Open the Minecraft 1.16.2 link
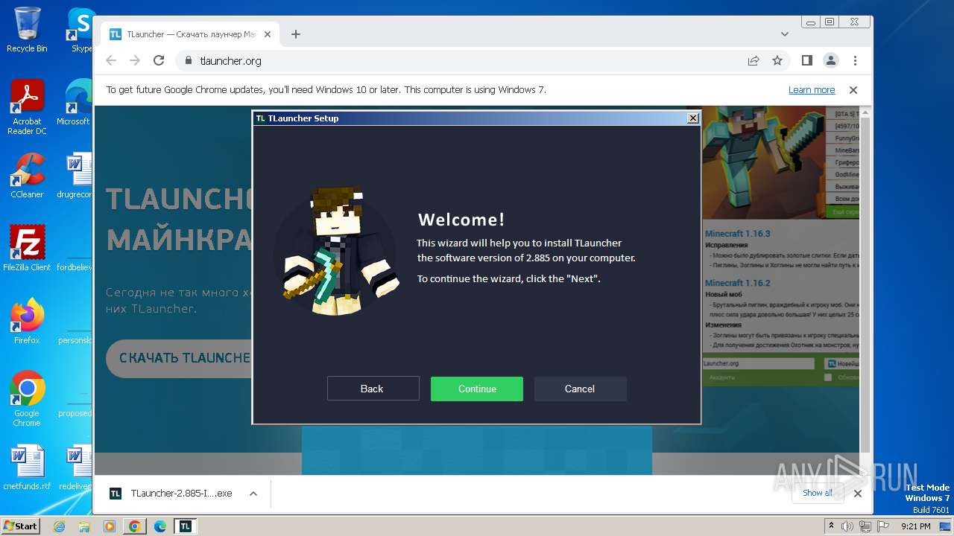The image size is (954, 536). point(738,283)
